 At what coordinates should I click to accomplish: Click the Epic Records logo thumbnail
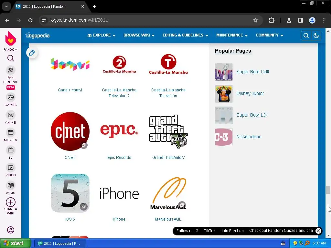[x=119, y=131]
